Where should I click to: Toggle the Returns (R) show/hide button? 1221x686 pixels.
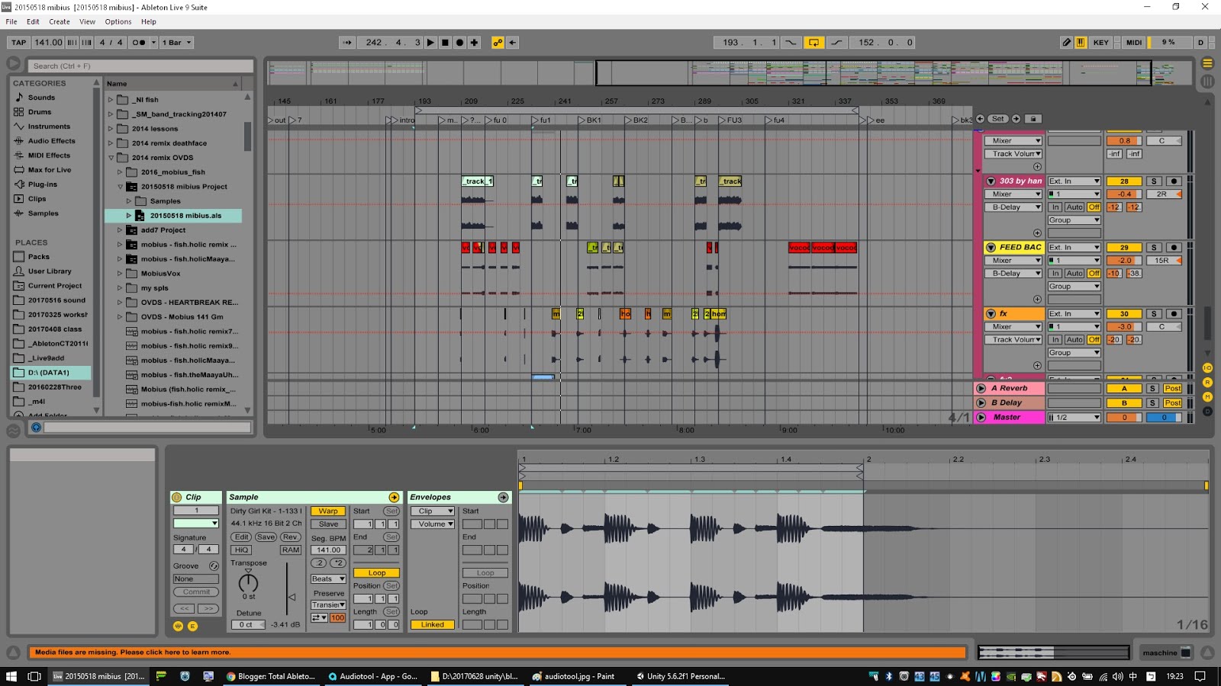1207,383
